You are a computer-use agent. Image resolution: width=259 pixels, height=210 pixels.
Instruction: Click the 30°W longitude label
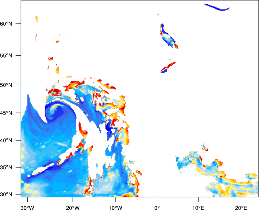click(x=27, y=208)
